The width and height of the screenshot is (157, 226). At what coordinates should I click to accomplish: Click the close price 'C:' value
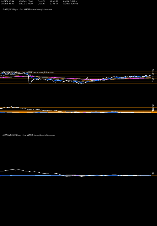point(41,4)
